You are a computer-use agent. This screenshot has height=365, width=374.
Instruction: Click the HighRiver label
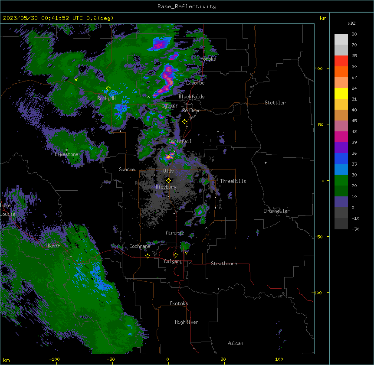(x=187, y=322)
